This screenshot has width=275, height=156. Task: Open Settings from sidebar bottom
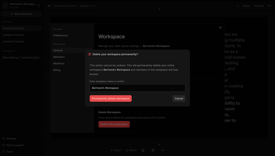[x=9, y=138]
